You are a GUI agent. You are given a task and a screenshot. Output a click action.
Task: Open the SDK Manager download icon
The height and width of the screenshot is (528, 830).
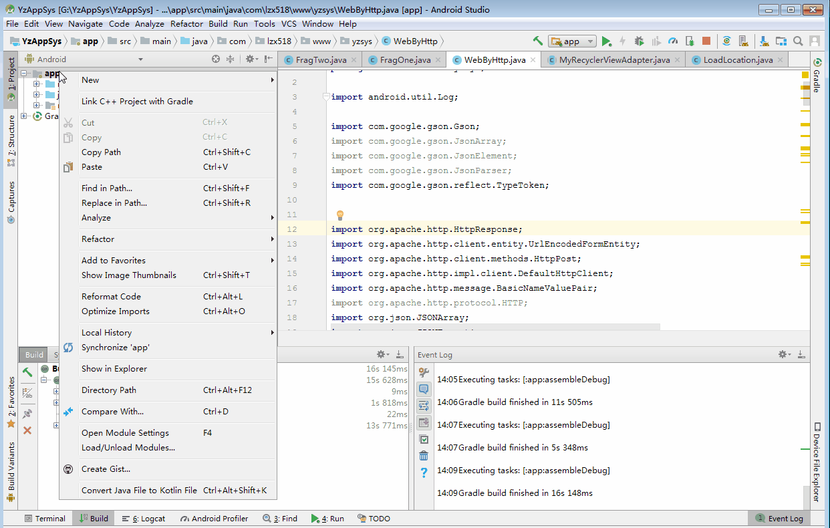click(764, 41)
